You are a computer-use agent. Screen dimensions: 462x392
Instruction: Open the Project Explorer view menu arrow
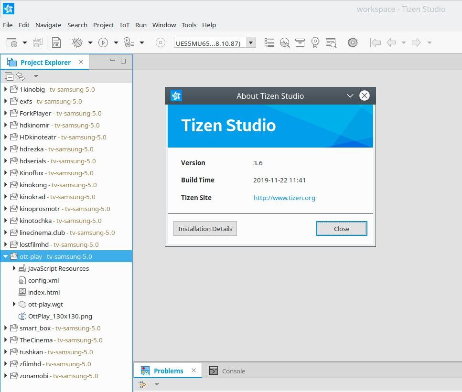(x=36, y=76)
